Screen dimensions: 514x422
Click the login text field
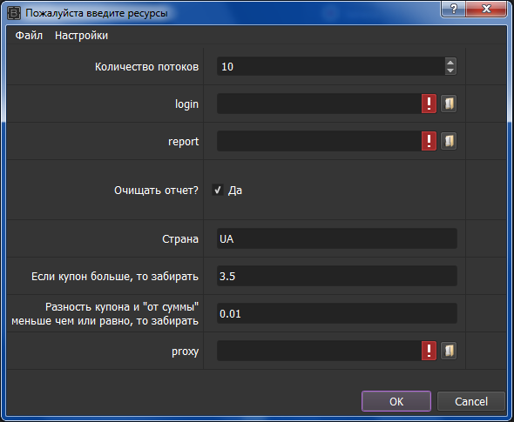(319, 104)
